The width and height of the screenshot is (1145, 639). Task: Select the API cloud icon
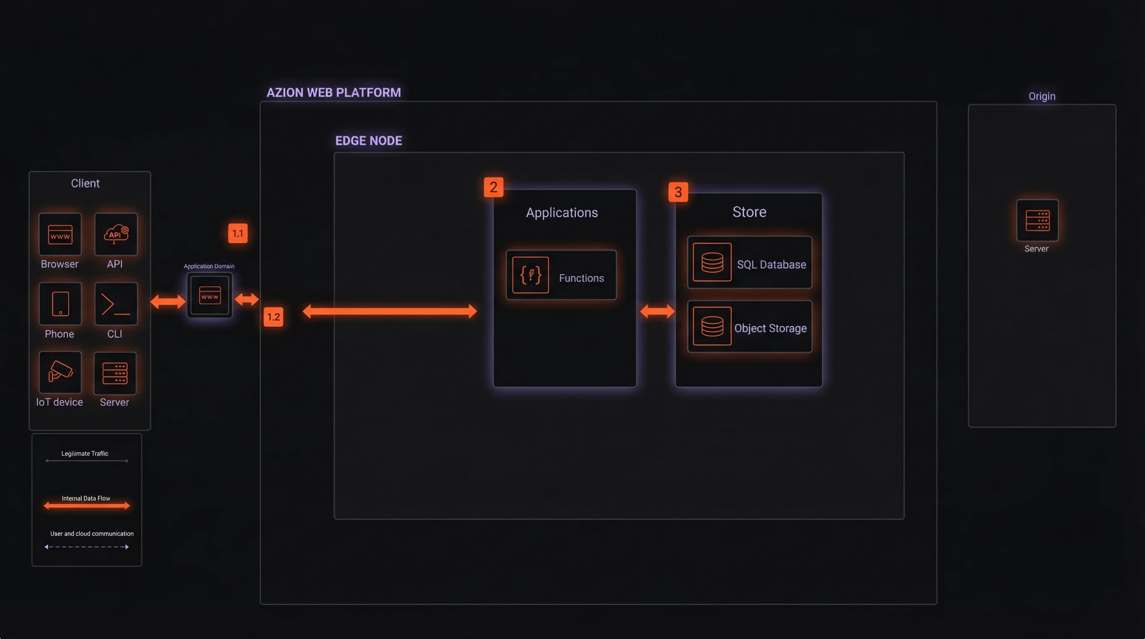pyautogui.click(x=116, y=234)
